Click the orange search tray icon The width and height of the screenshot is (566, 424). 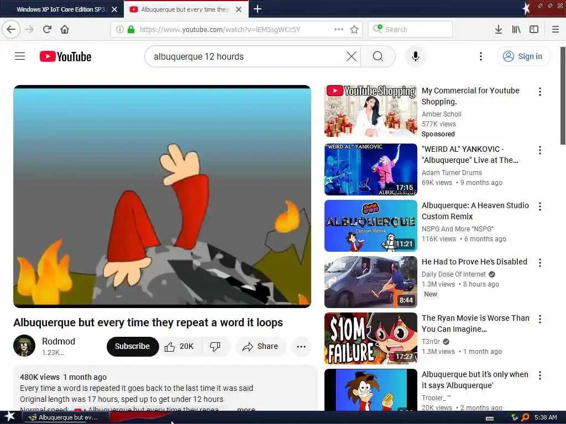[525, 417]
